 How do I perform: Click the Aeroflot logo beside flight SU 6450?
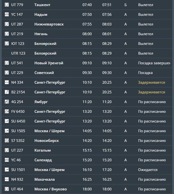tap(7, 121)
